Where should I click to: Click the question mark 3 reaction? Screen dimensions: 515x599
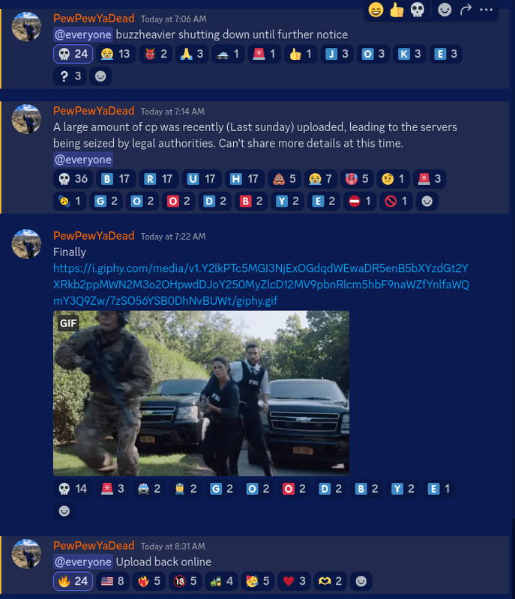coord(70,76)
